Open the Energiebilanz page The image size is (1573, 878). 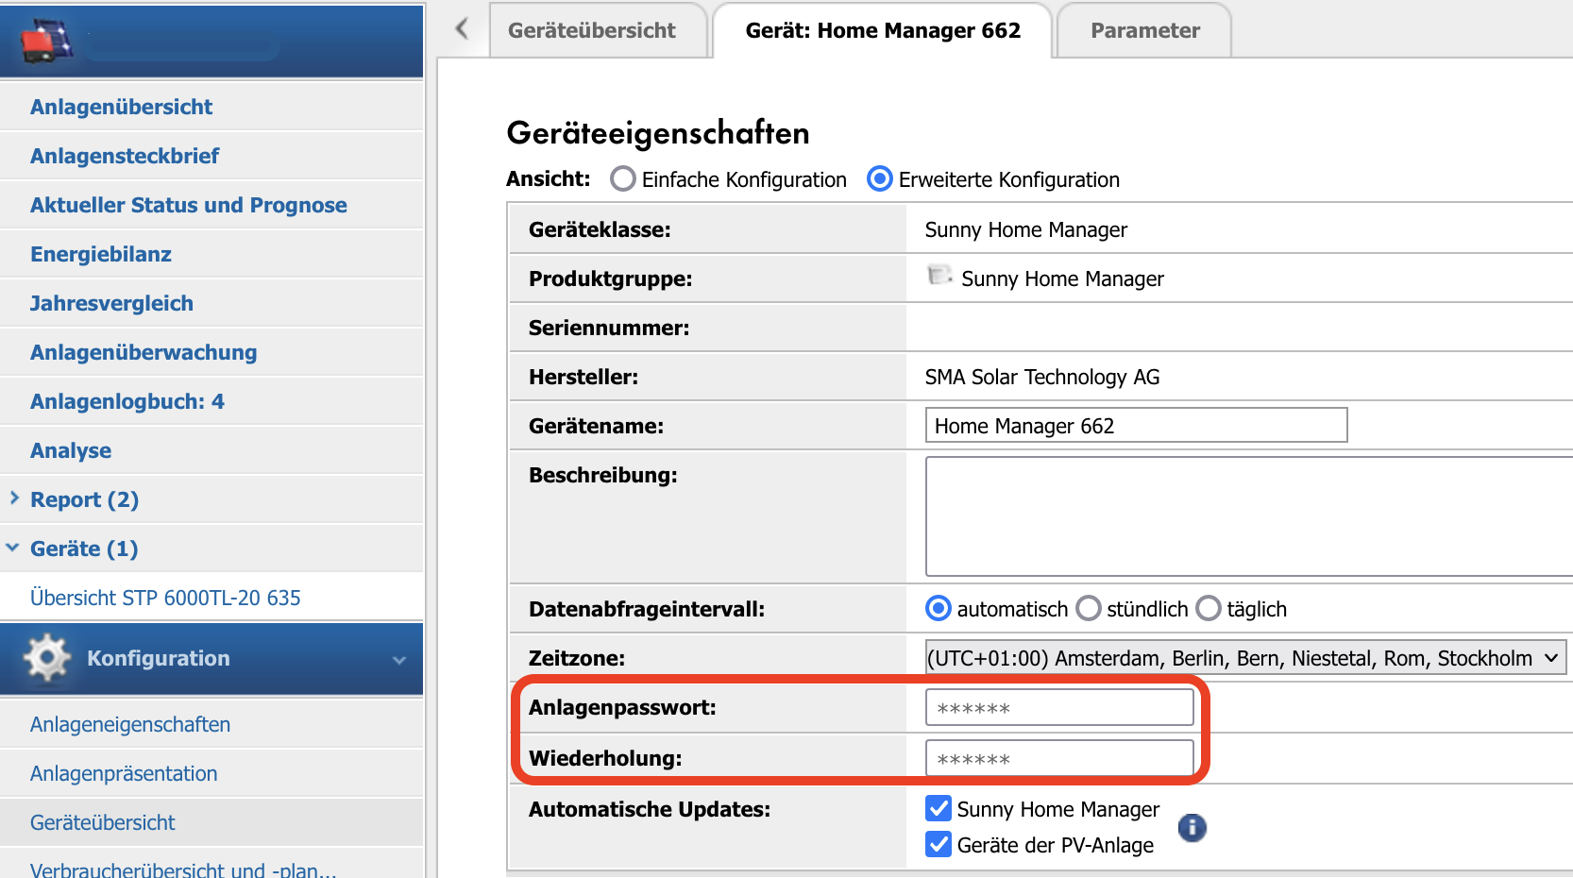click(x=101, y=254)
